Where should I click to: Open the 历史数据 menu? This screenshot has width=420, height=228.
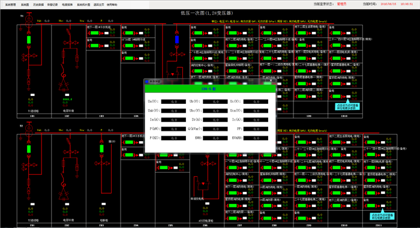[38, 5]
